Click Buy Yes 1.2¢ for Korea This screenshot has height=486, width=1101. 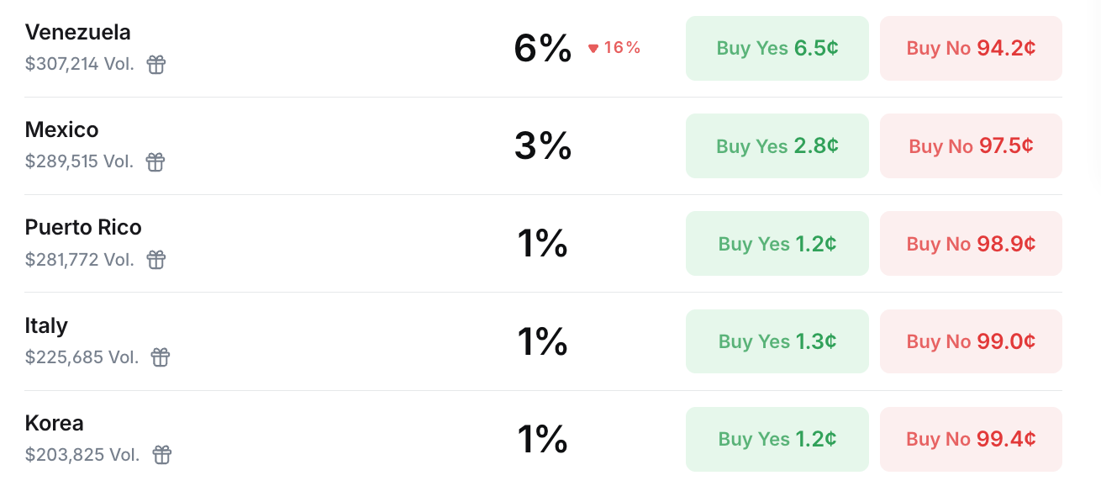[x=777, y=439]
